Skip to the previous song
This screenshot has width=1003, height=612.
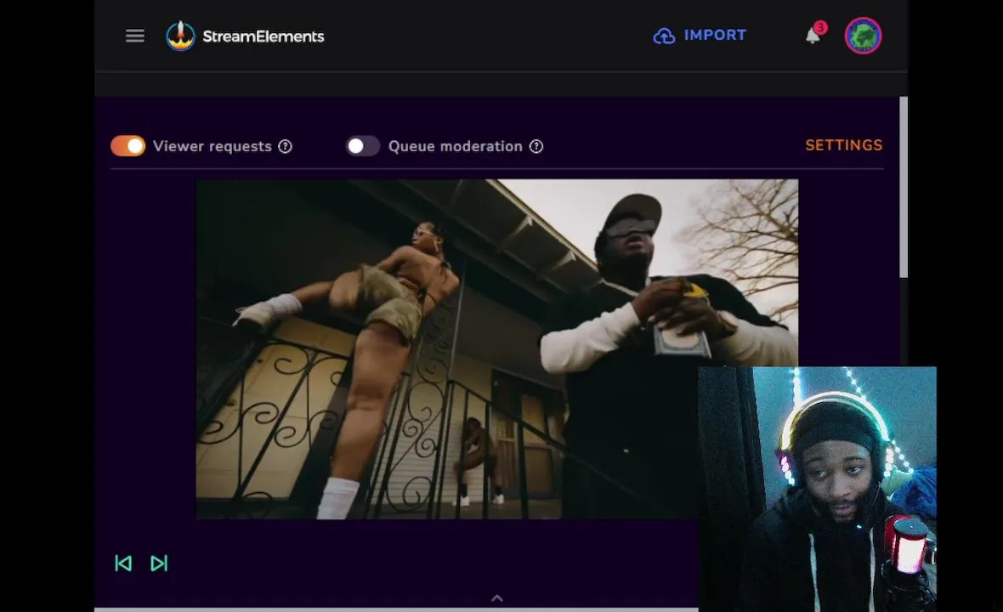coord(123,563)
